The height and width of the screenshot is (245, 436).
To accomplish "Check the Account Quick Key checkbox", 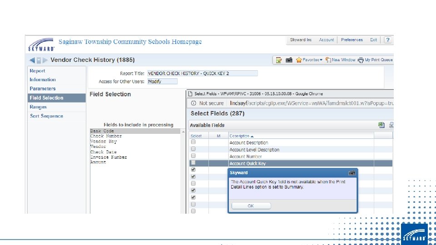I will pos(193,163).
